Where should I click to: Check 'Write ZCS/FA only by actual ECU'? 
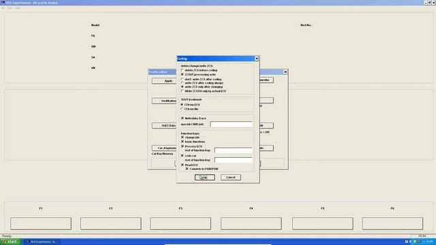pos(183,91)
